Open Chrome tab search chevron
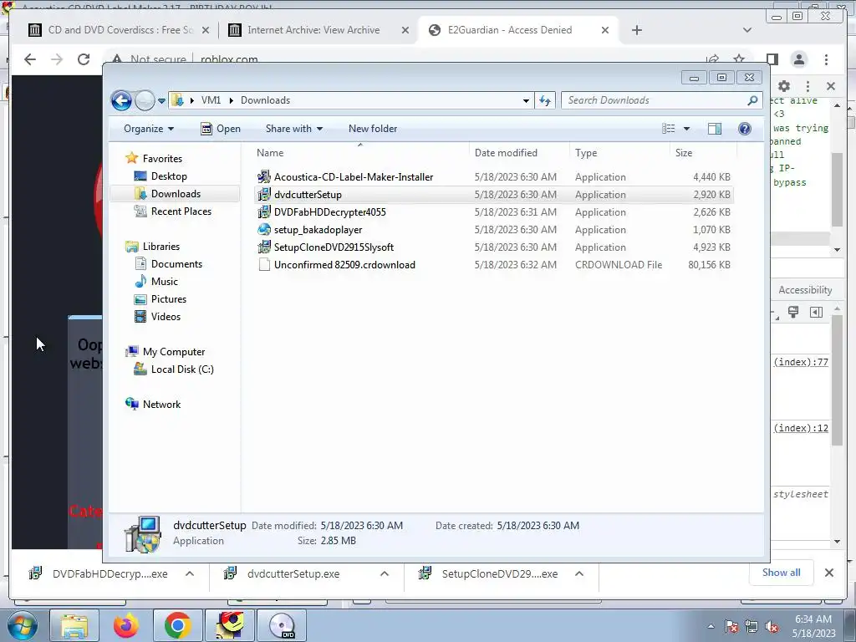856x642 pixels. click(x=747, y=30)
